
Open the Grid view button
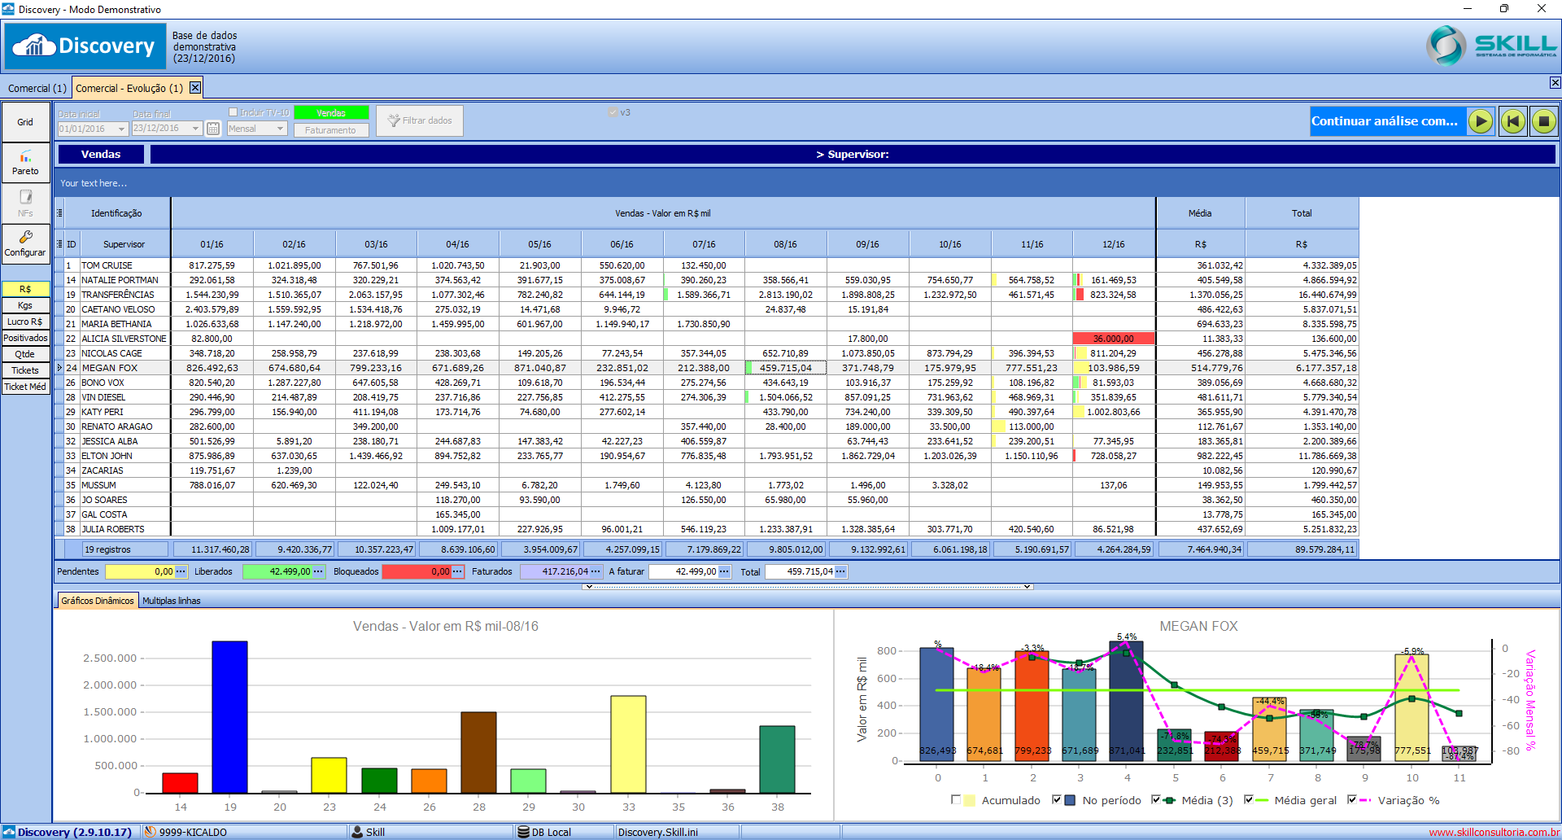[25, 122]
